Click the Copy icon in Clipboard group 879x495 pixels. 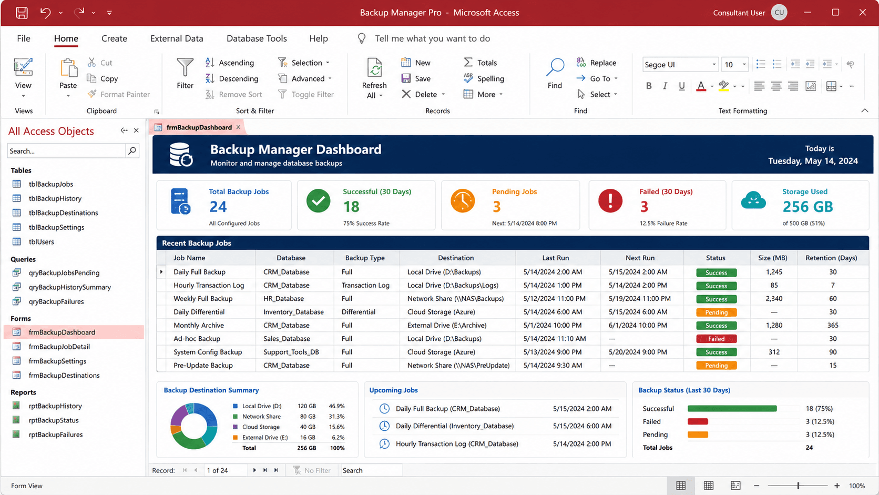click(91, 78)
